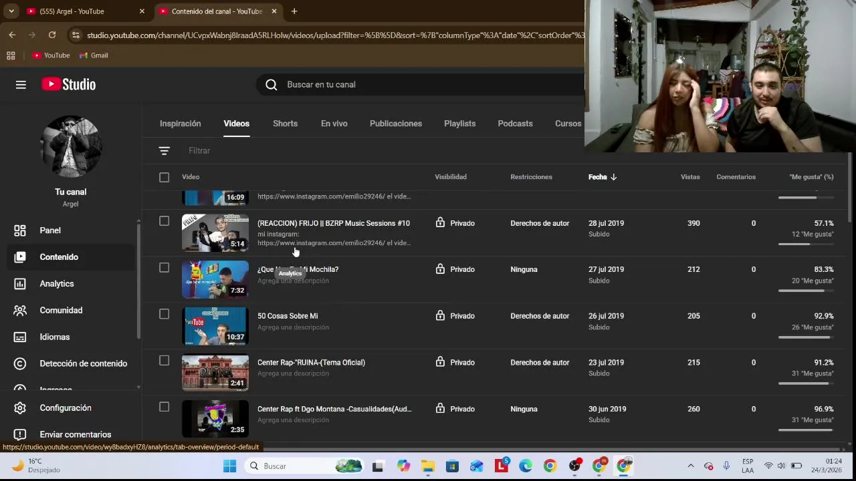Open the Windows Start button
The width and height of the screenshot is (856, 481).
229,466
